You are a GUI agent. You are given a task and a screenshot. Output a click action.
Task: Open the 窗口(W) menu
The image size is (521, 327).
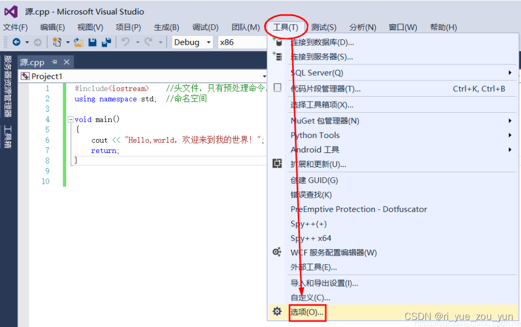click(403, 27)
